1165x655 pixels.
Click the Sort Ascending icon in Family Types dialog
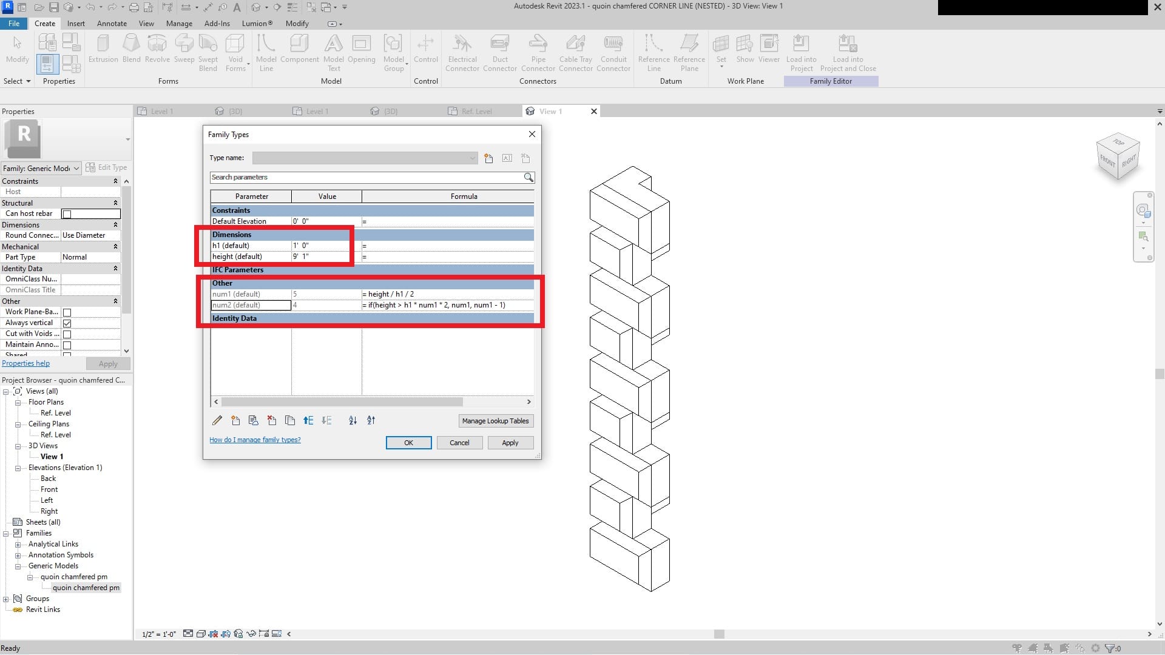point(353,420)
